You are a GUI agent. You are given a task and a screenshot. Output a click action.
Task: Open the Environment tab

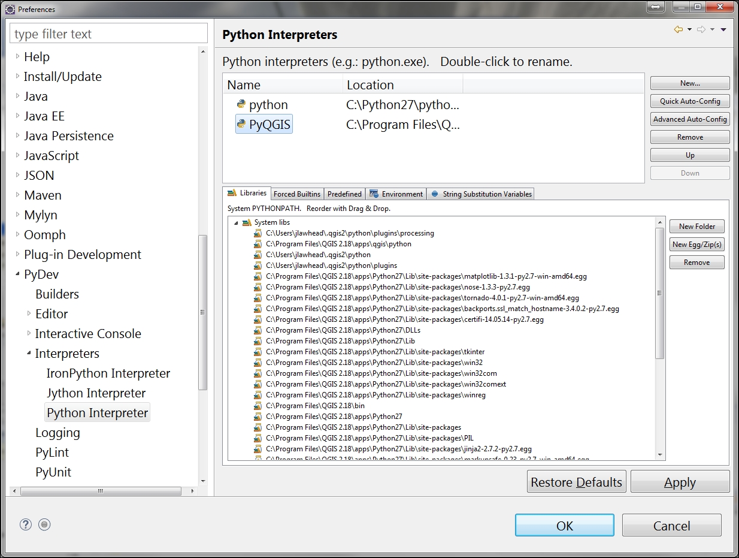click(x=396, y=194)
